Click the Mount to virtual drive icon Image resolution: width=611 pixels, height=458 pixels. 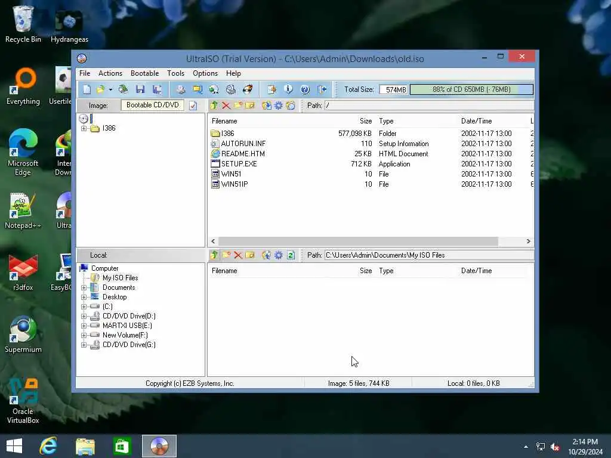point(231,89)
